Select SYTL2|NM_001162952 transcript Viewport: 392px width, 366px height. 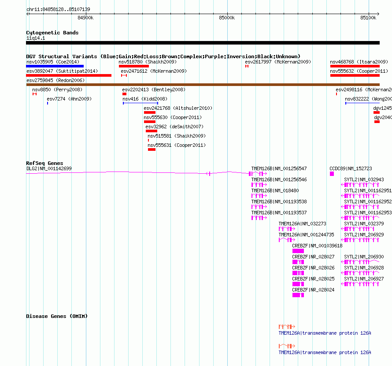(360, 207)
